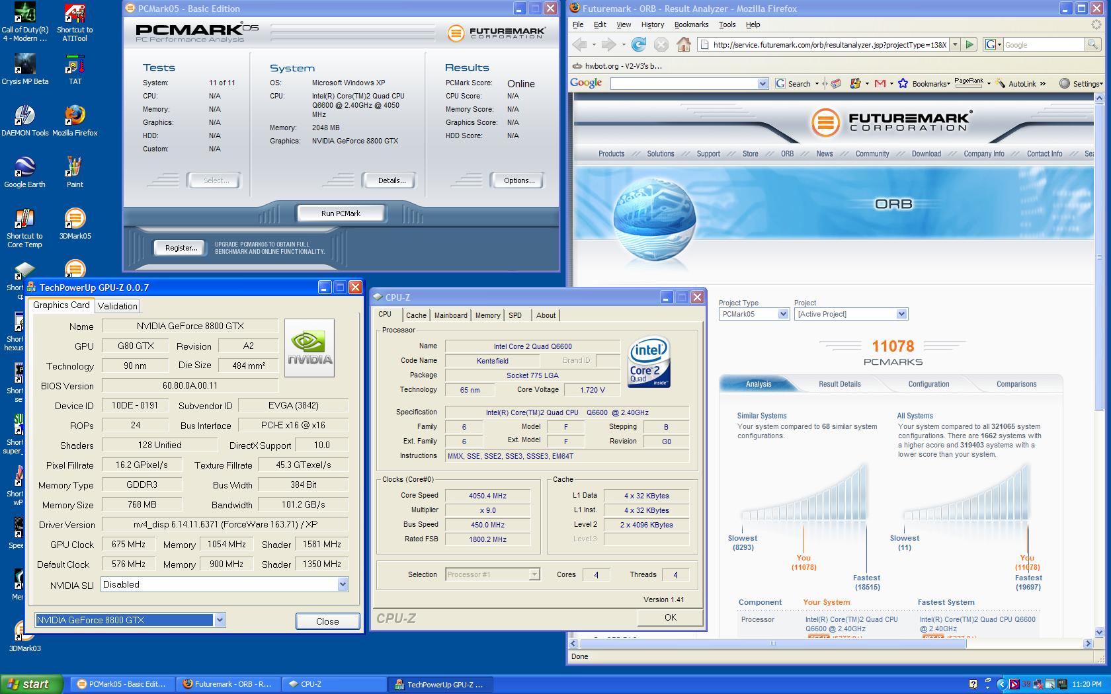Image resolution: width=1111 pixels, height=694 pixels.
Task: Click the green Go arrow beside address bar
Action: coord(969,44)
